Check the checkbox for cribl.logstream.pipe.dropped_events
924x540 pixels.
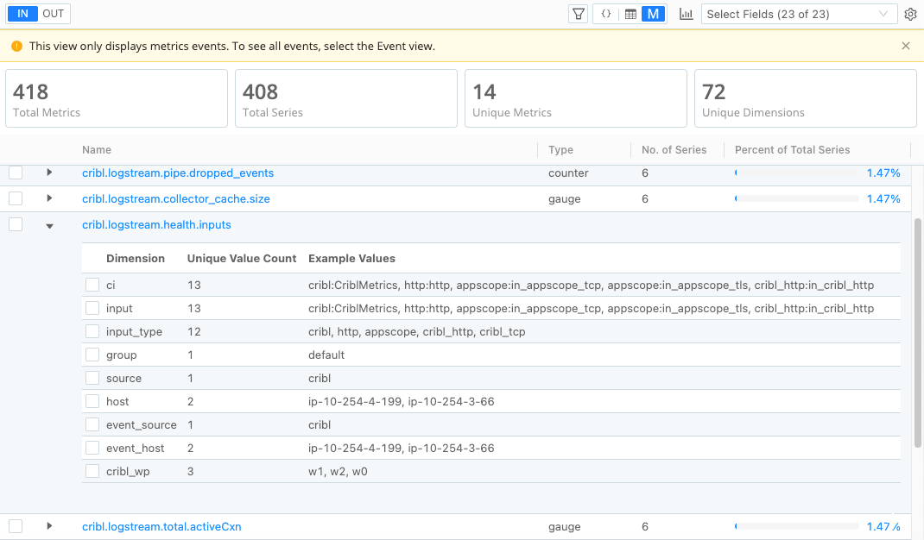point(15,173)
